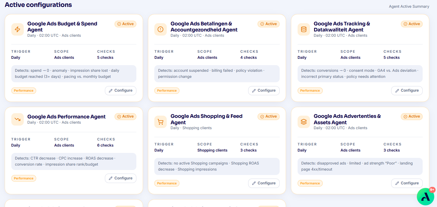Select the Google Ads Advertenties & Assets Agent title
437x207 pixels.
tap(347, 119)
